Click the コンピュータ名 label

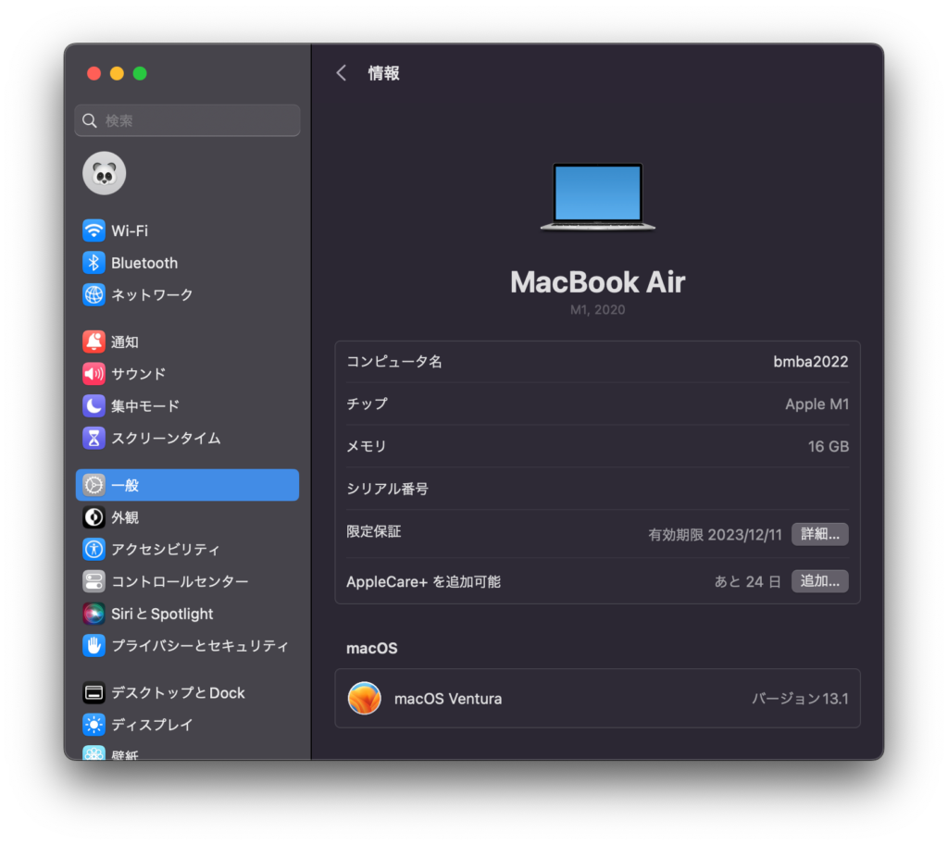click(x=394, y=362)
